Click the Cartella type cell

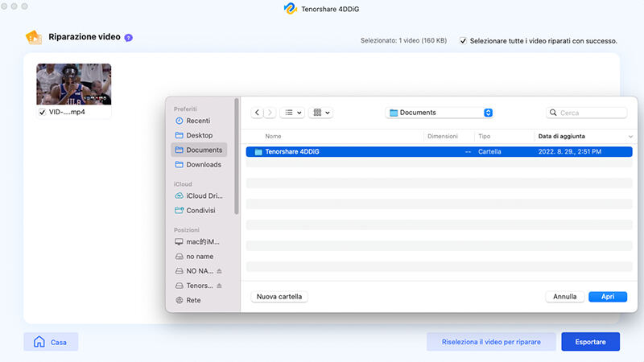tap(489, 152)
